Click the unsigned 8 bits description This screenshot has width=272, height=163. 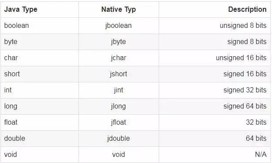(x=243, y=26)
